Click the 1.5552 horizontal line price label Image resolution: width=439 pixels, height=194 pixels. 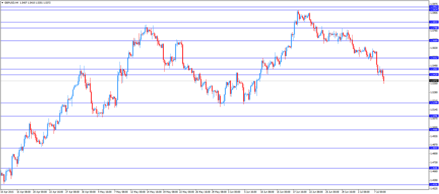click(434, 58)
